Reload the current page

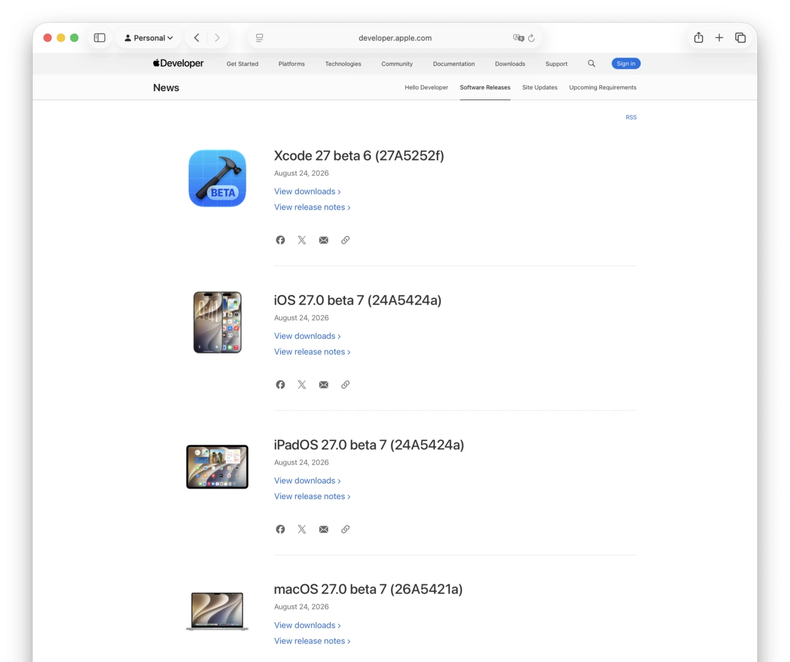tap(531, 38)
